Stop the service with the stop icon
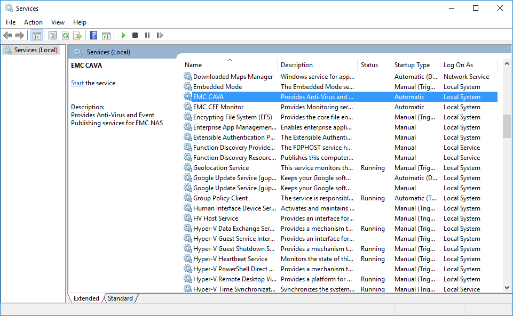The image size is (513, 316). coord(135,35)
